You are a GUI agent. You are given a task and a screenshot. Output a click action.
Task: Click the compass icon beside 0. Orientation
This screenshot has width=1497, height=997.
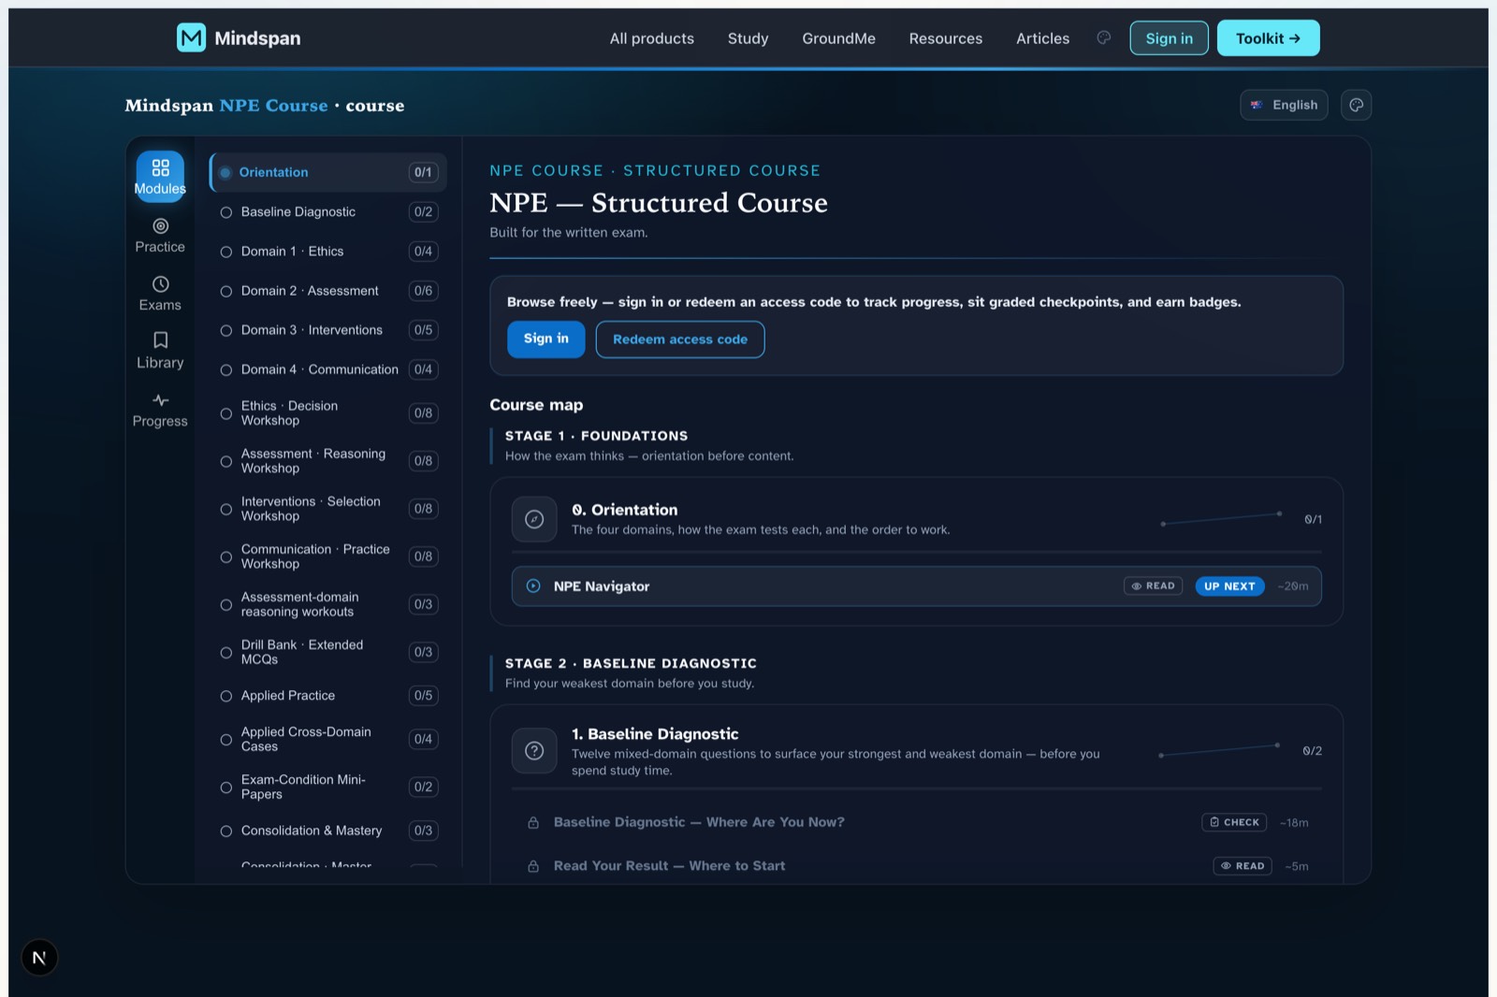[x=534, y=519]
